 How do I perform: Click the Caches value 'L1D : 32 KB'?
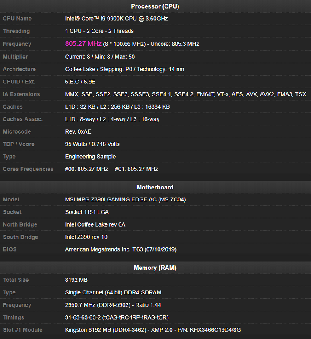coord(80,107)
